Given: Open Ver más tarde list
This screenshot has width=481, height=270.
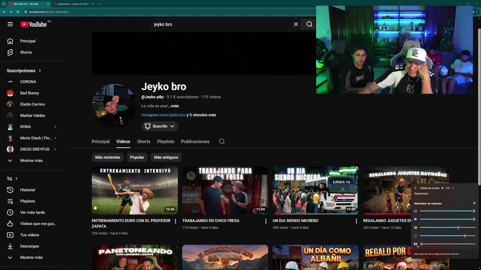Looking at the screenshot, I should 33,212.
